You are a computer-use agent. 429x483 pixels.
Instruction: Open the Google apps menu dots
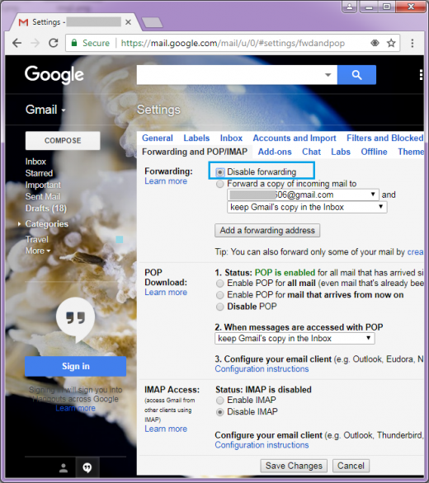tap(421, 74)
